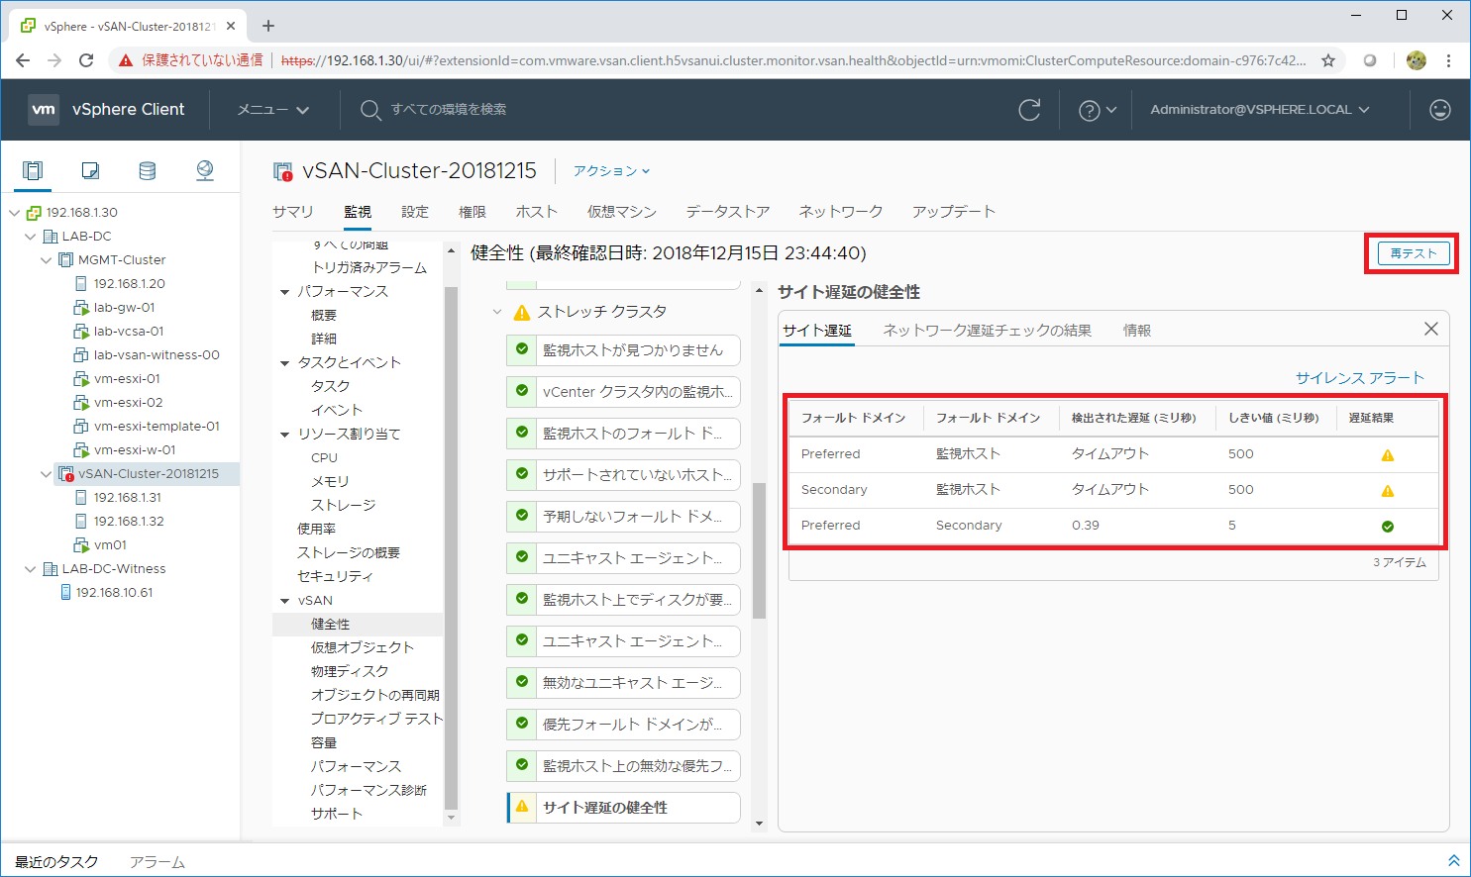
Task: Go back with the browser back arrow
Action: click(23, 60)
